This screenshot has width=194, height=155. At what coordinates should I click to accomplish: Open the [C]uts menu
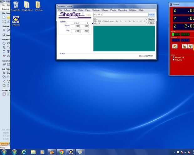click(x=80, y=10)
